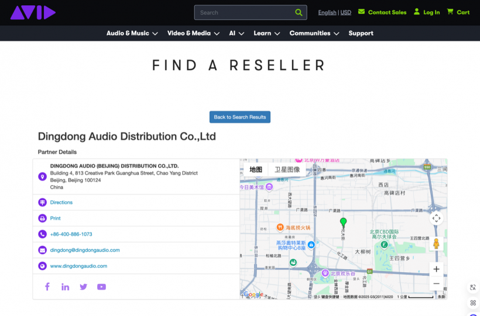Open the USD currency selector

pos(345,12)
